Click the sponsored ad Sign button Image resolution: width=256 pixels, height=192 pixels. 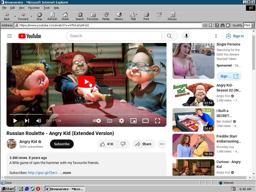pos(229,76)
